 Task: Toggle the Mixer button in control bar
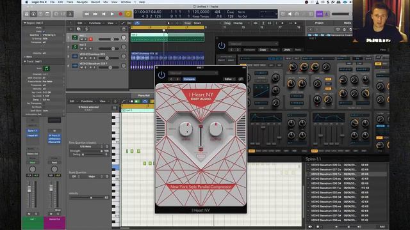tap(63, 14)
